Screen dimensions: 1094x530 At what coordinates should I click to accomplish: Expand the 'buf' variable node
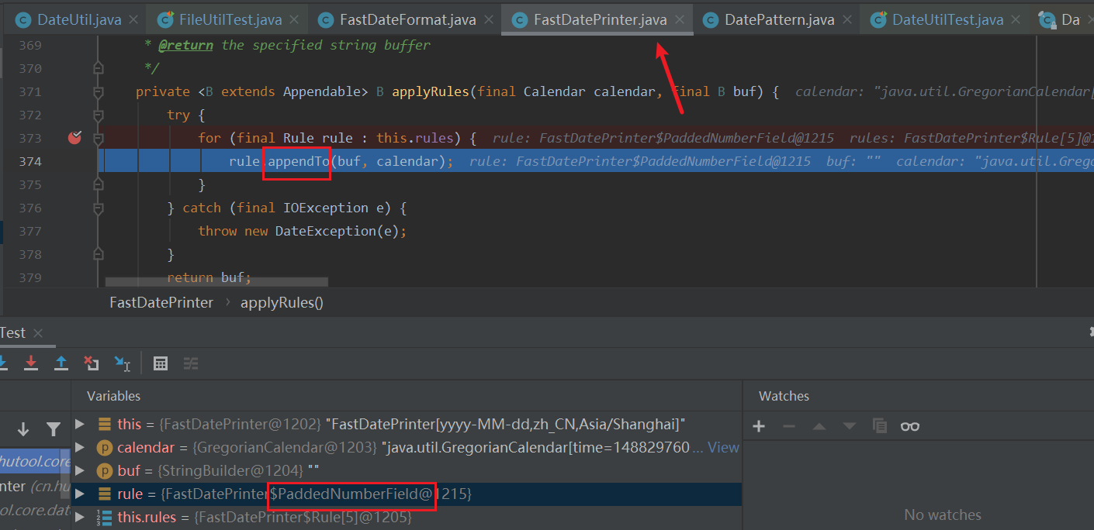[x=80, y=470]
